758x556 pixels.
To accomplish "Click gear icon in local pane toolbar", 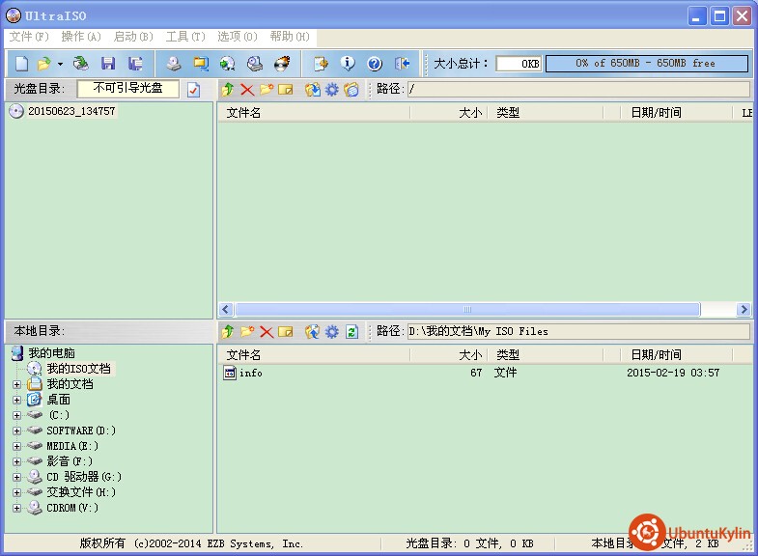I will (x=331, y=332).
